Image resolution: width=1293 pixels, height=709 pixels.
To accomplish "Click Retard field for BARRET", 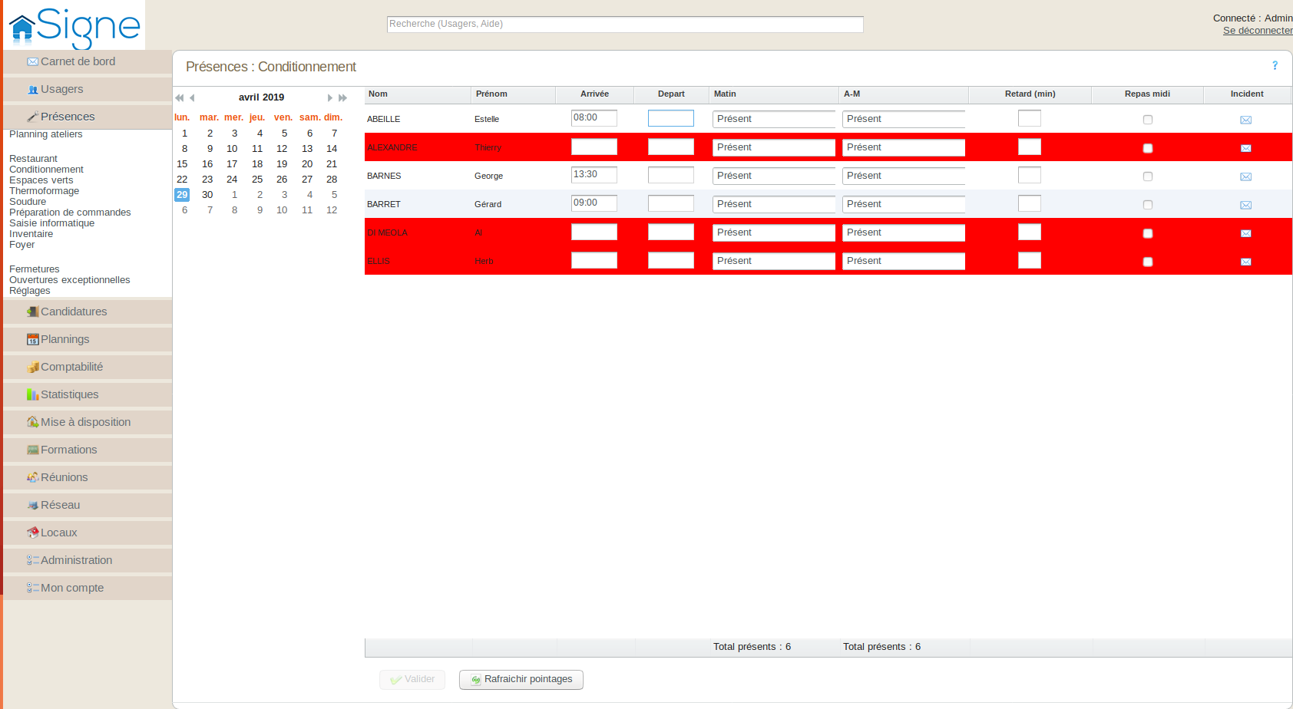I will [x=1030, y=203].
